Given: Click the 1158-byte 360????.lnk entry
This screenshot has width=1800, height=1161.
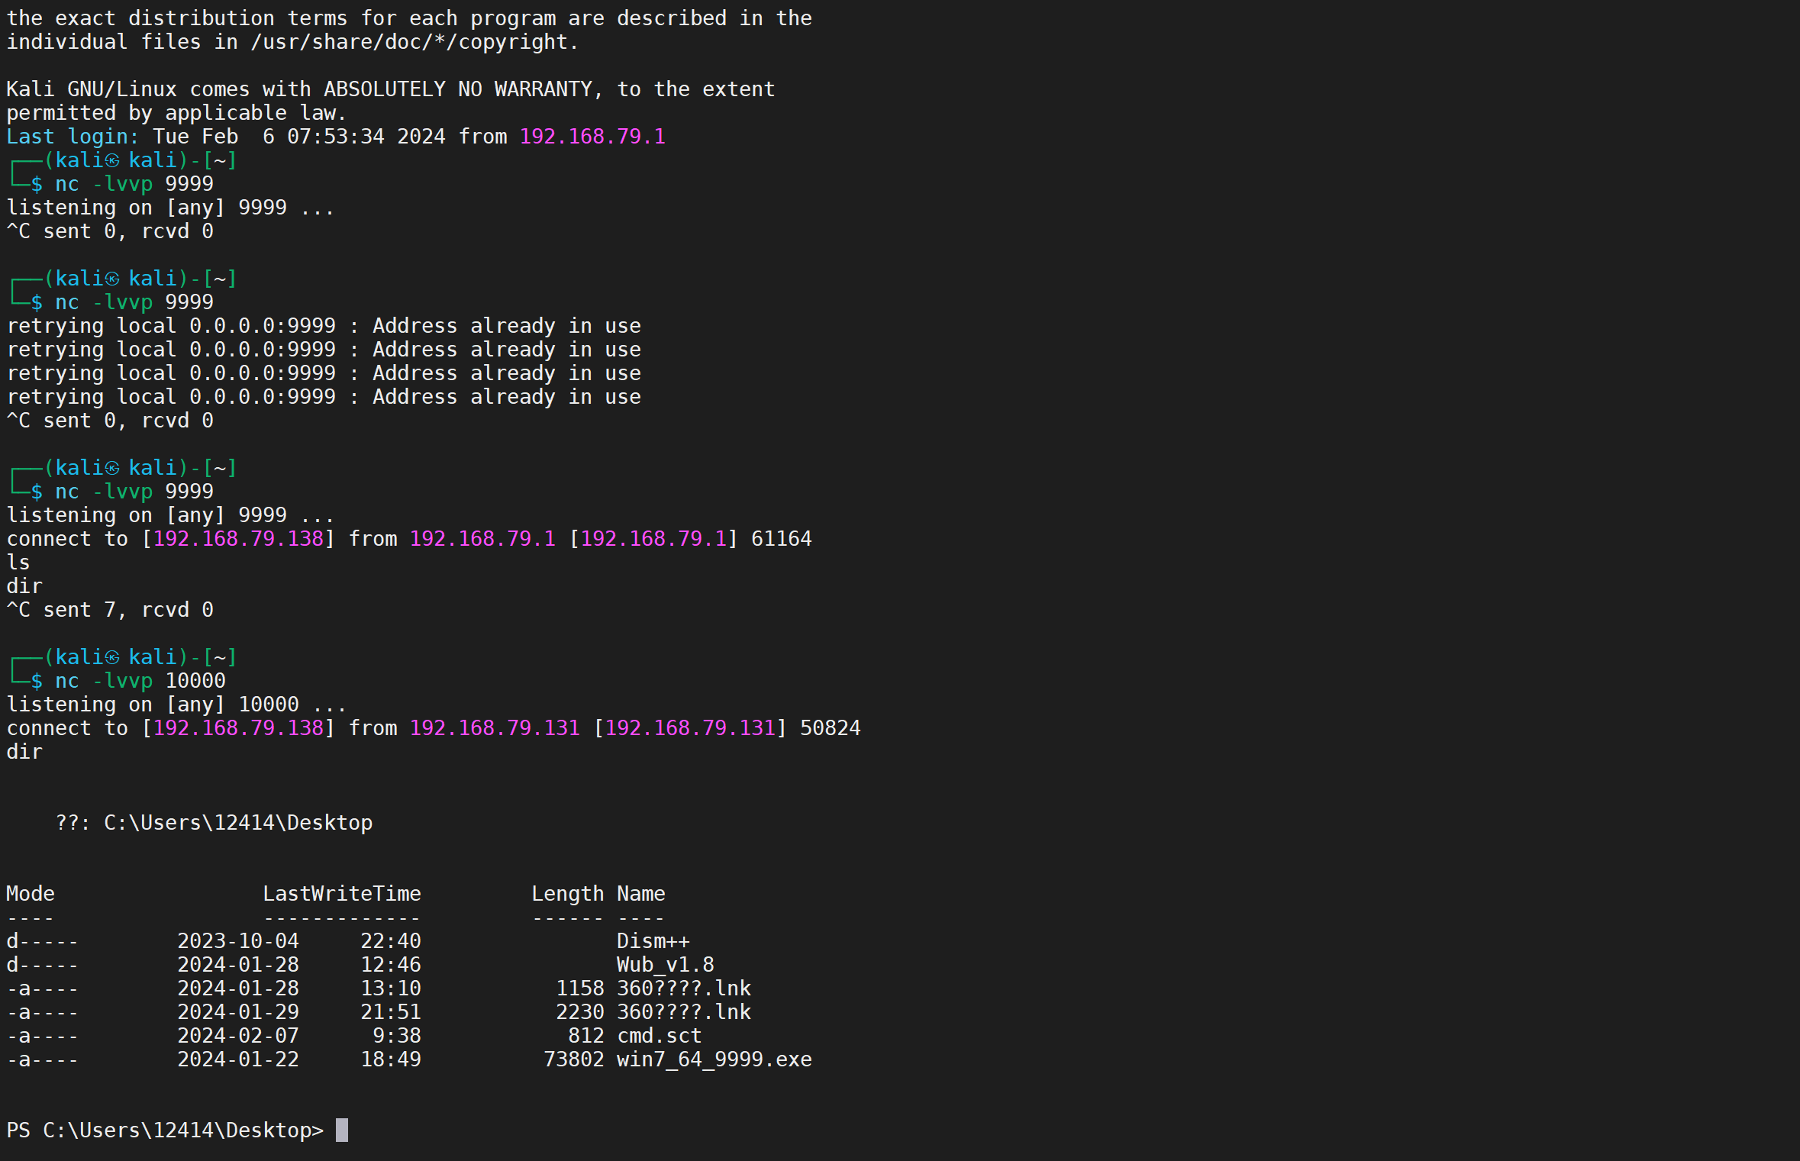Looking at the screenshot, I should point(683,988).
